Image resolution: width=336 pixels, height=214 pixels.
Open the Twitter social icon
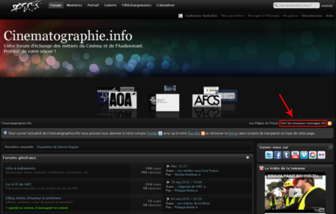point(269,155)
